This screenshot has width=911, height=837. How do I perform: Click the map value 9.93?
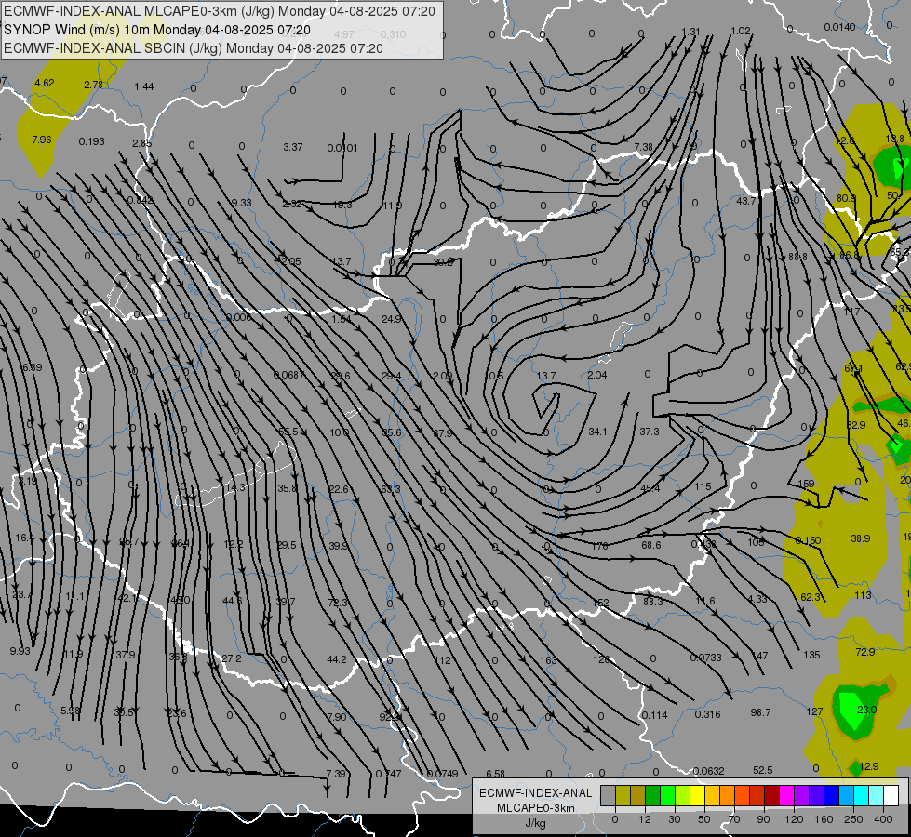20,651
